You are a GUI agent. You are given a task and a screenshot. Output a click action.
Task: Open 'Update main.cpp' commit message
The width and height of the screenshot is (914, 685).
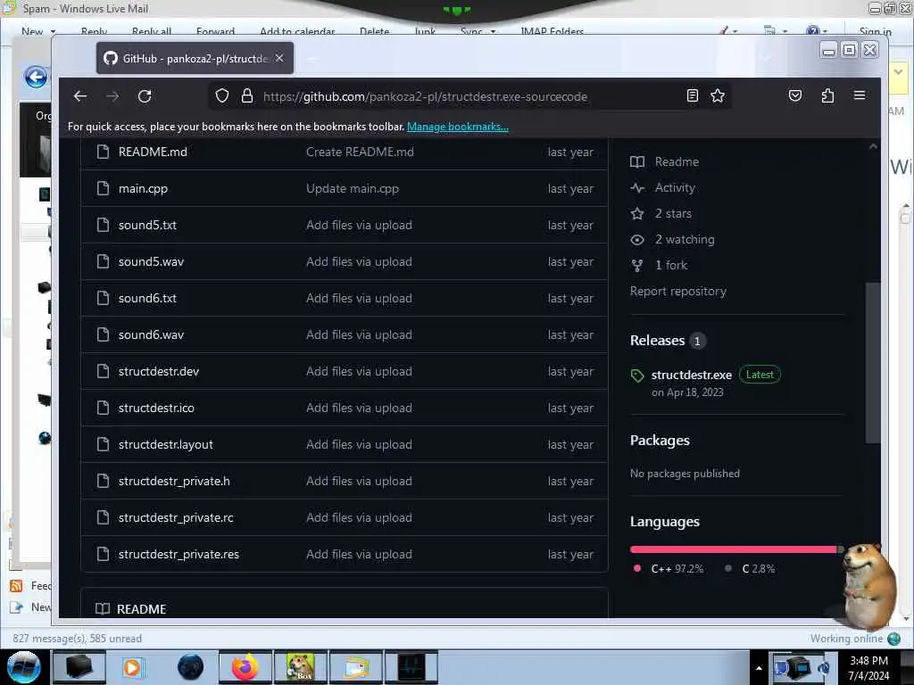[353, 189]
